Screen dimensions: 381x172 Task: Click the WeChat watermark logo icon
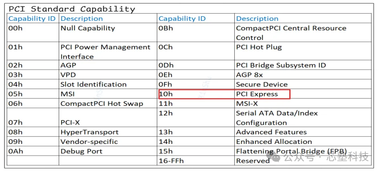pyautogui.click(x=275, y=158)
